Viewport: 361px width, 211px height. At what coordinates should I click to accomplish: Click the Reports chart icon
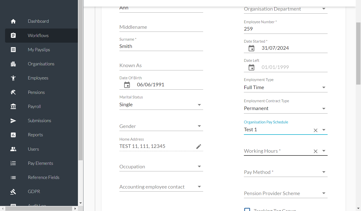(x=13, y=135)
